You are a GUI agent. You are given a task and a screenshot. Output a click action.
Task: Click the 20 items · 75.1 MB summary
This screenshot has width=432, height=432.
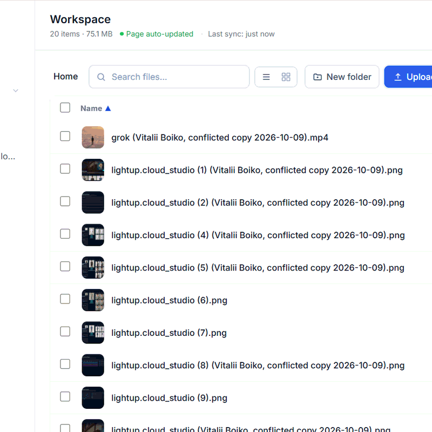(82, 34)
